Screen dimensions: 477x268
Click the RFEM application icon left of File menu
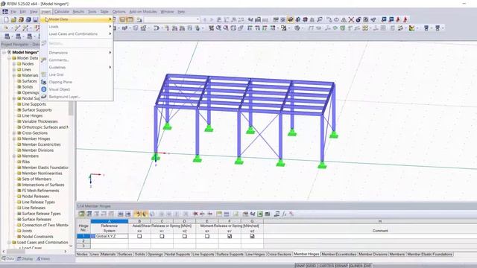pyautogui.click(x=5, y=12)
